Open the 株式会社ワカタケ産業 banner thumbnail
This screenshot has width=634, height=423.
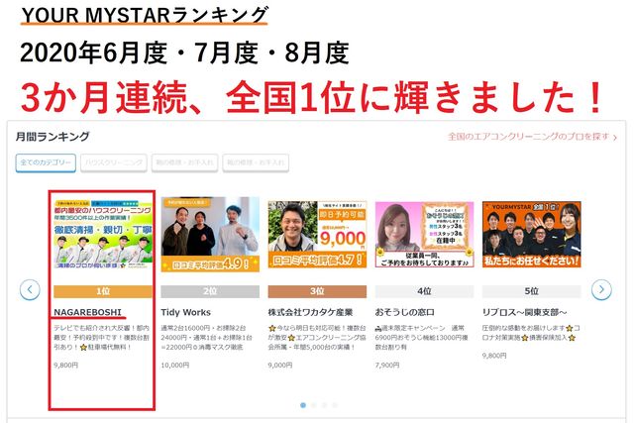(317, 235)
